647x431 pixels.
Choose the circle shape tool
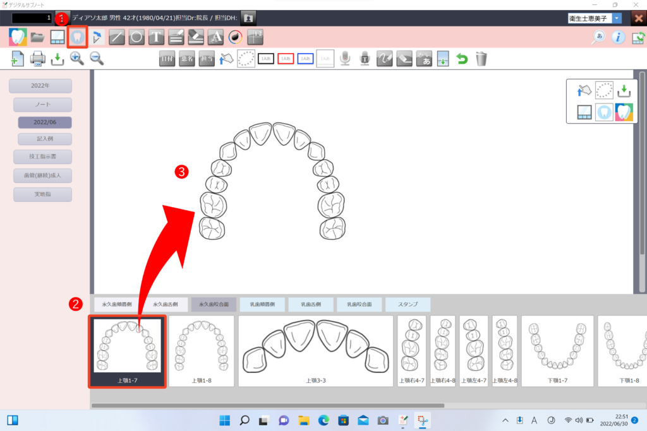pyautogui.click(x=136, y=37)
